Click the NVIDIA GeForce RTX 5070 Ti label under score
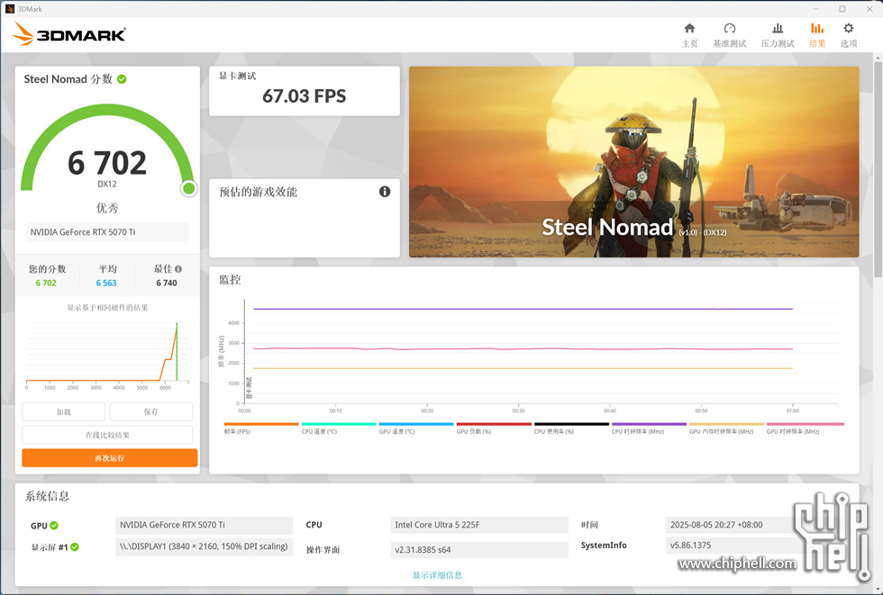The image size is (883, 595). 107,231
